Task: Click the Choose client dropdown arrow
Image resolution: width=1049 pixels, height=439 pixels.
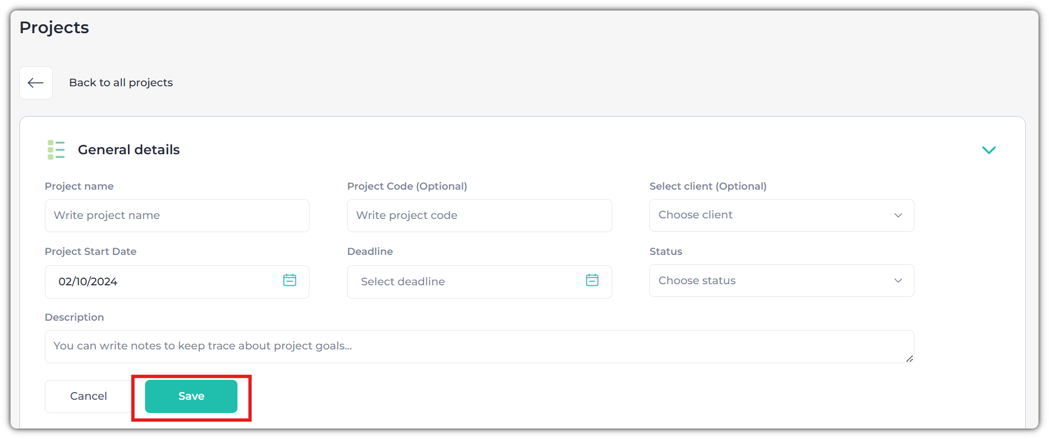Action: click(898, 215)
